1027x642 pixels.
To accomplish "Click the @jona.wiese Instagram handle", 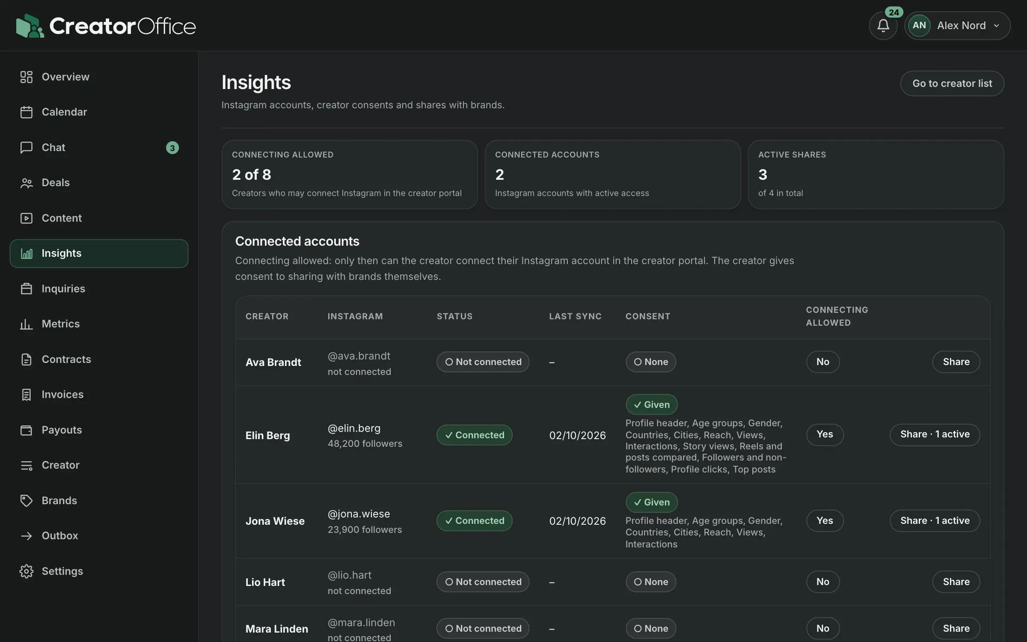I will tap(359, 514).
